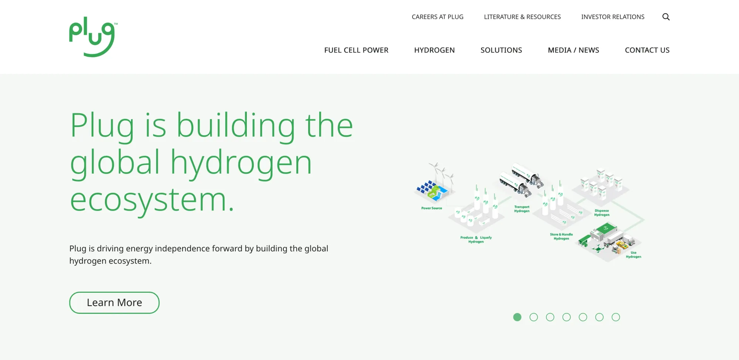Select the first carousel slide dot

[x=517, y=317]
